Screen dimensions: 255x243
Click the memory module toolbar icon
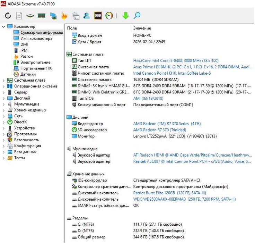[42, 16]
